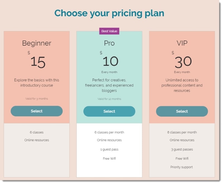Click '1 guest pass' feature in Pro
The image size is (223, 184).
pyautogui.click(x=109, y=149)
